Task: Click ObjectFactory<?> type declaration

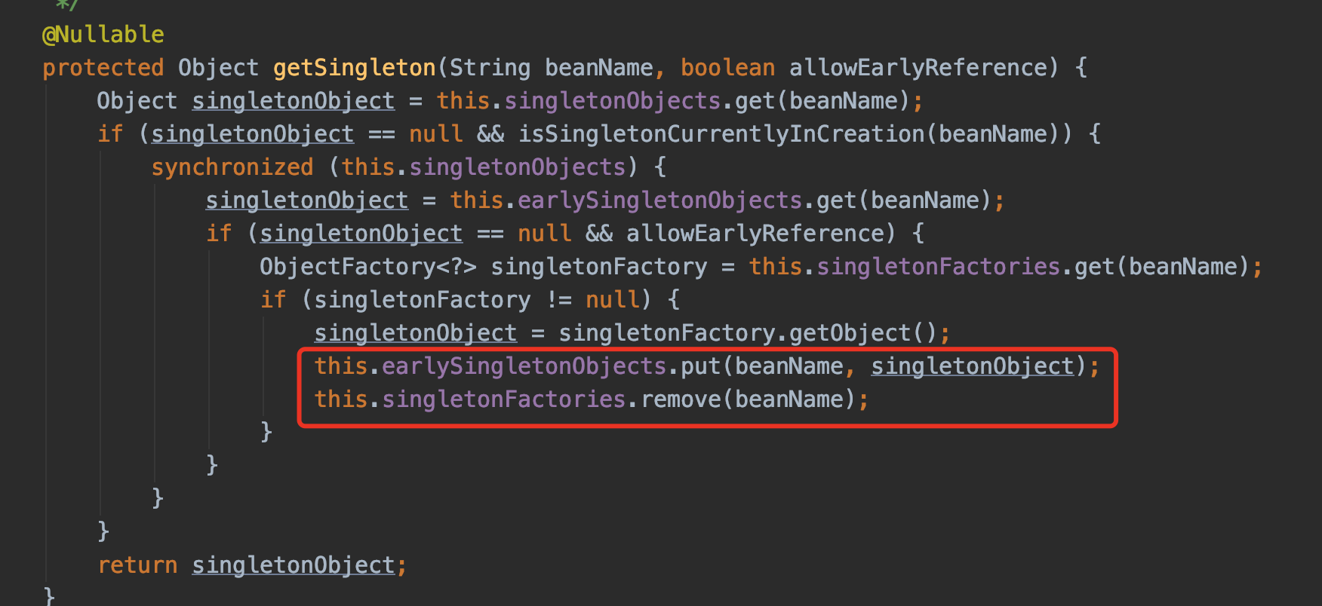Action: pyautogui.click(x=368, y=267)
